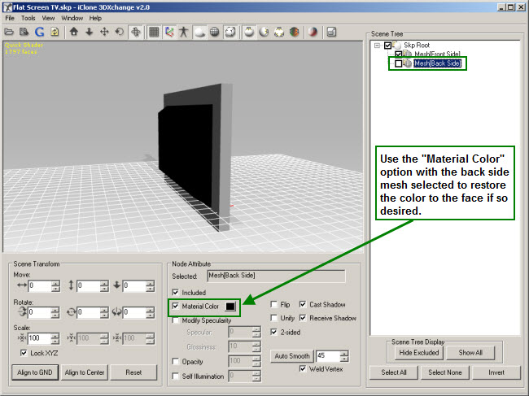Click the preferences window icon in toolbar

331,33
